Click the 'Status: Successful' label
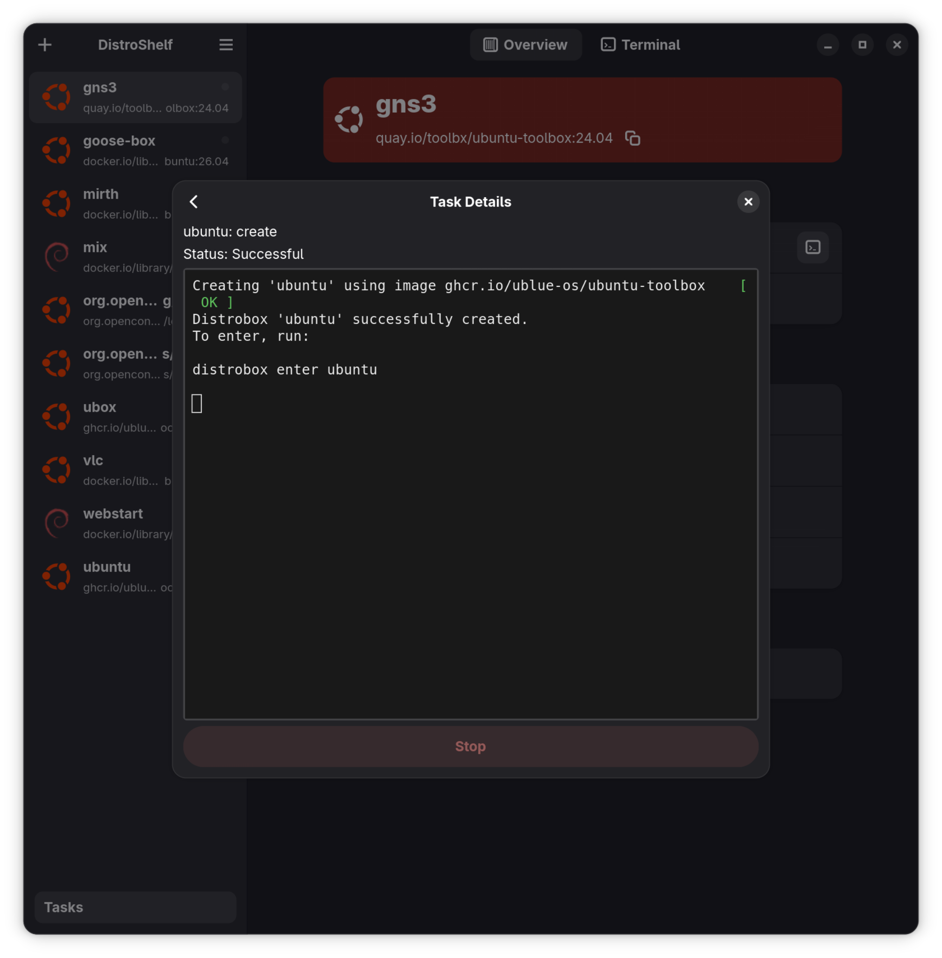Viewport: 942px width, 958px height. [x=243, y=254]
